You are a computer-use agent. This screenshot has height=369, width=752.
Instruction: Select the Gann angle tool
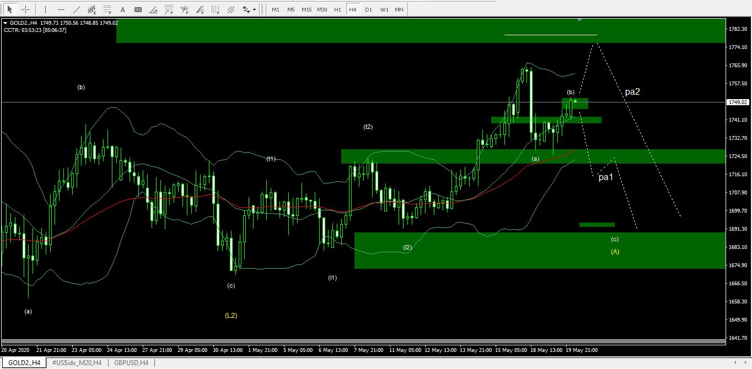pyautogui.click(x=153, y=9)
